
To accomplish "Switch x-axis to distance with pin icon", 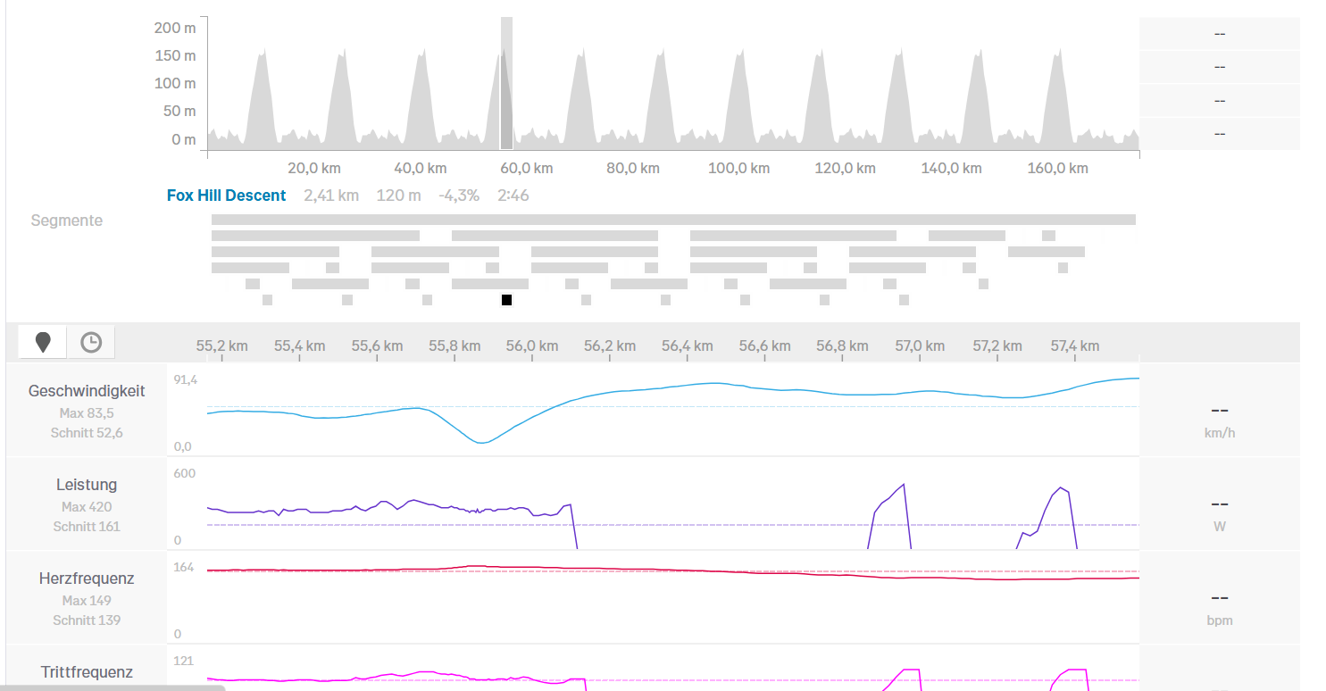I will tap(43, 342).
